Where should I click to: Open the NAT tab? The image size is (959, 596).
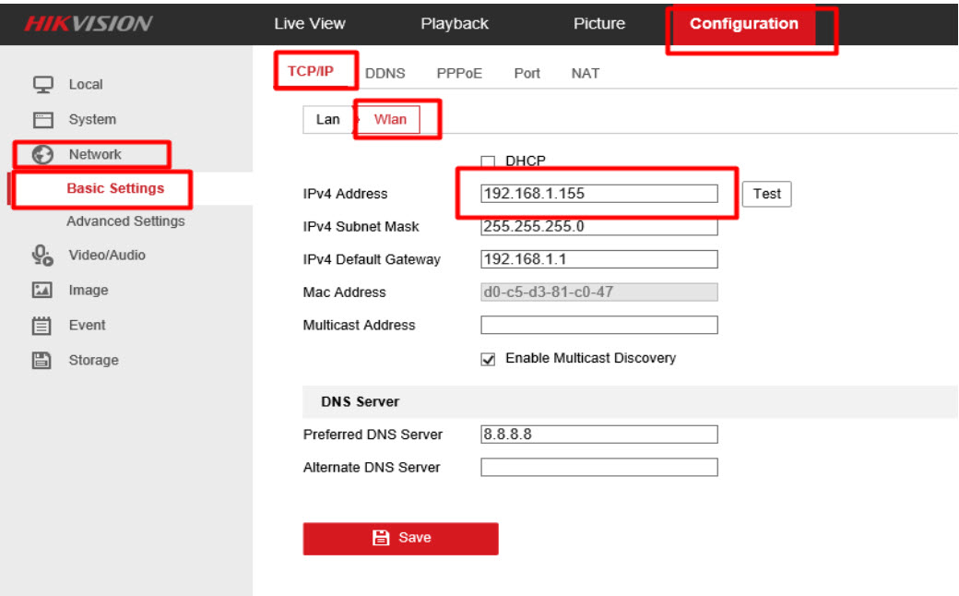[585, 74]
